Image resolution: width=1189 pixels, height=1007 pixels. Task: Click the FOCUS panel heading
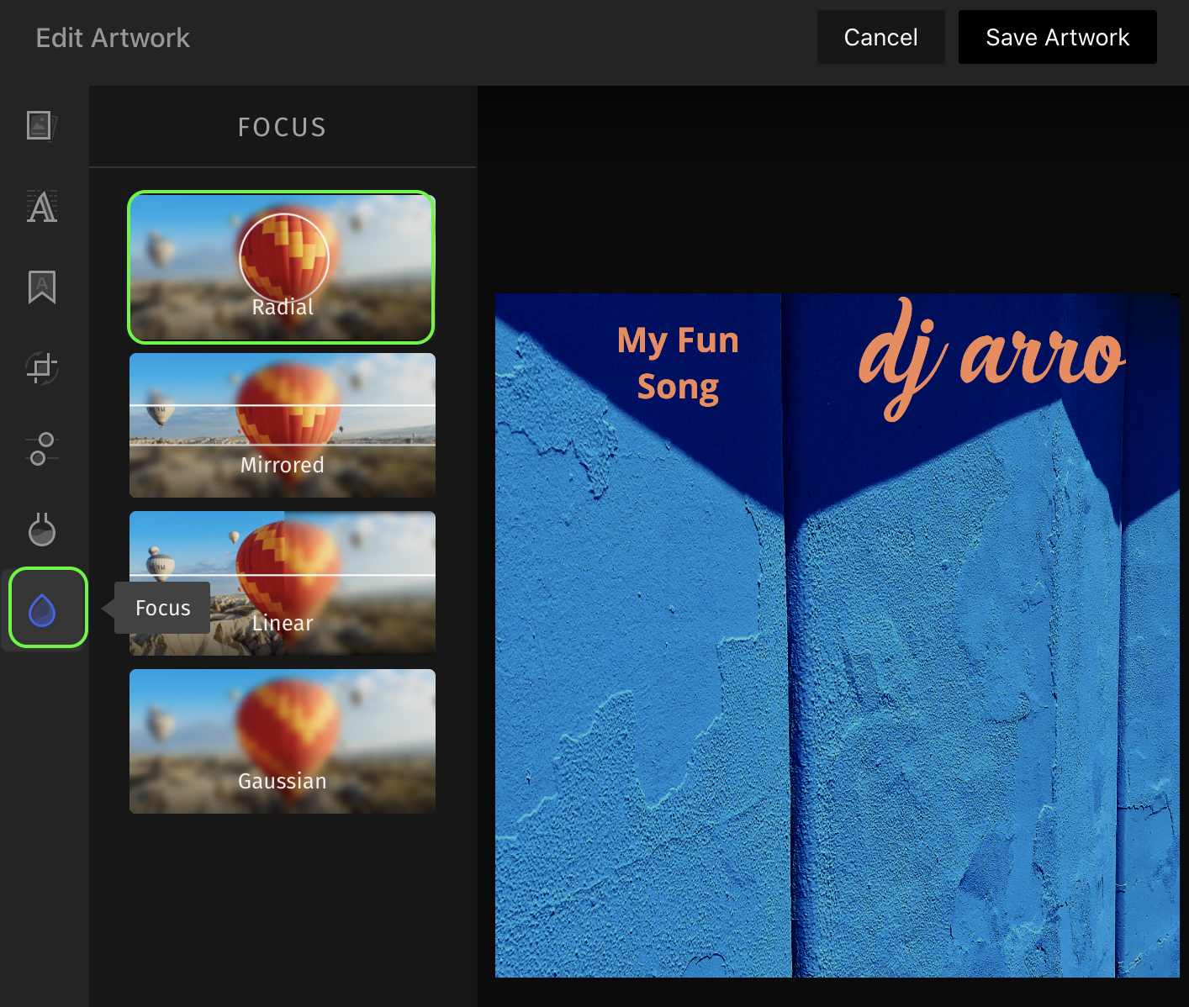[x=283, y=127]
